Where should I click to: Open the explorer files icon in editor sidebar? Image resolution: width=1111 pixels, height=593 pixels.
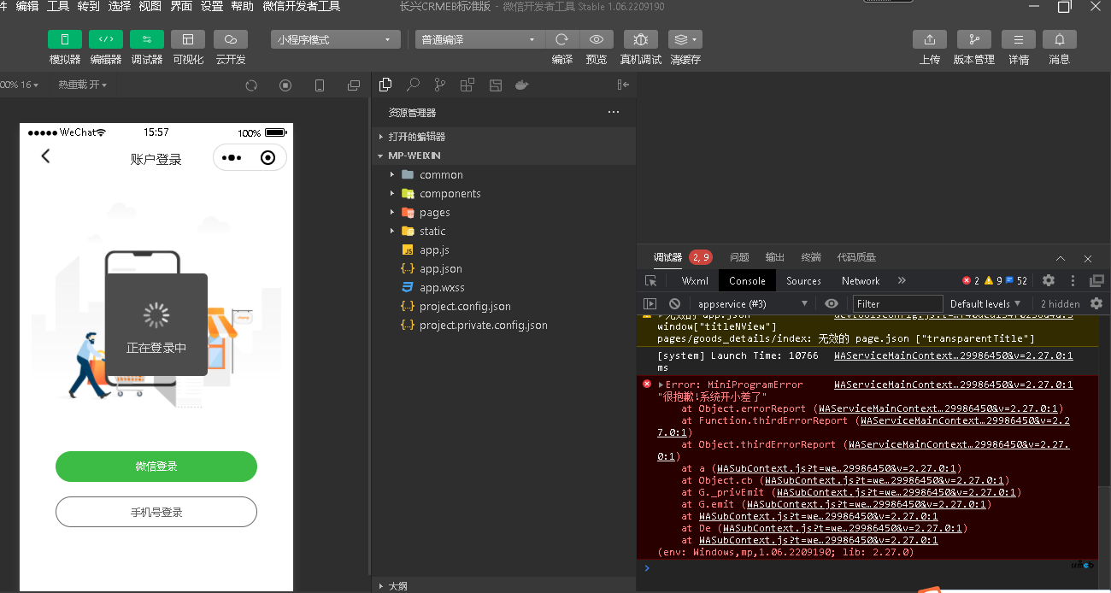tap(385, 85)
